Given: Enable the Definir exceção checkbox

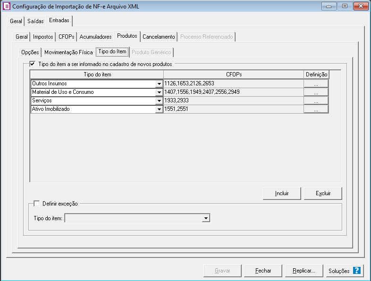Looking at the screenshot, I should point(37,204).
